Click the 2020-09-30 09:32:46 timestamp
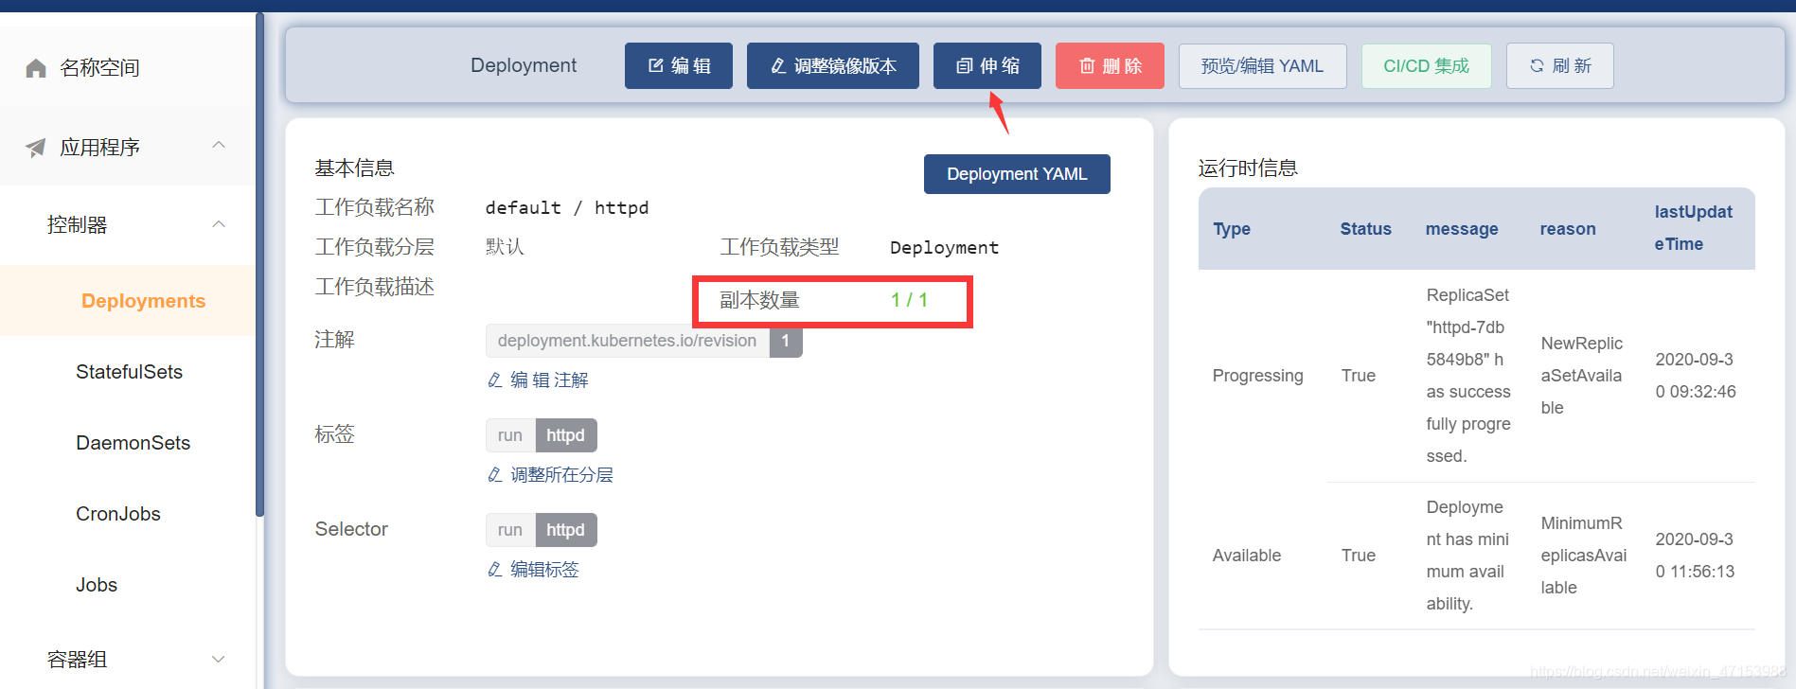The width and height of the screenshot is (1796, 689). 1696,376
